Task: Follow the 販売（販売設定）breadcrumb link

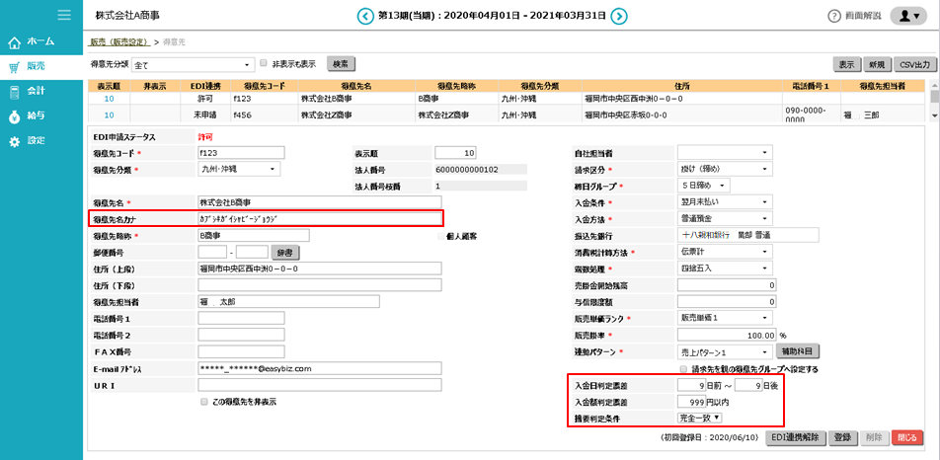Action: pos(119,41)
